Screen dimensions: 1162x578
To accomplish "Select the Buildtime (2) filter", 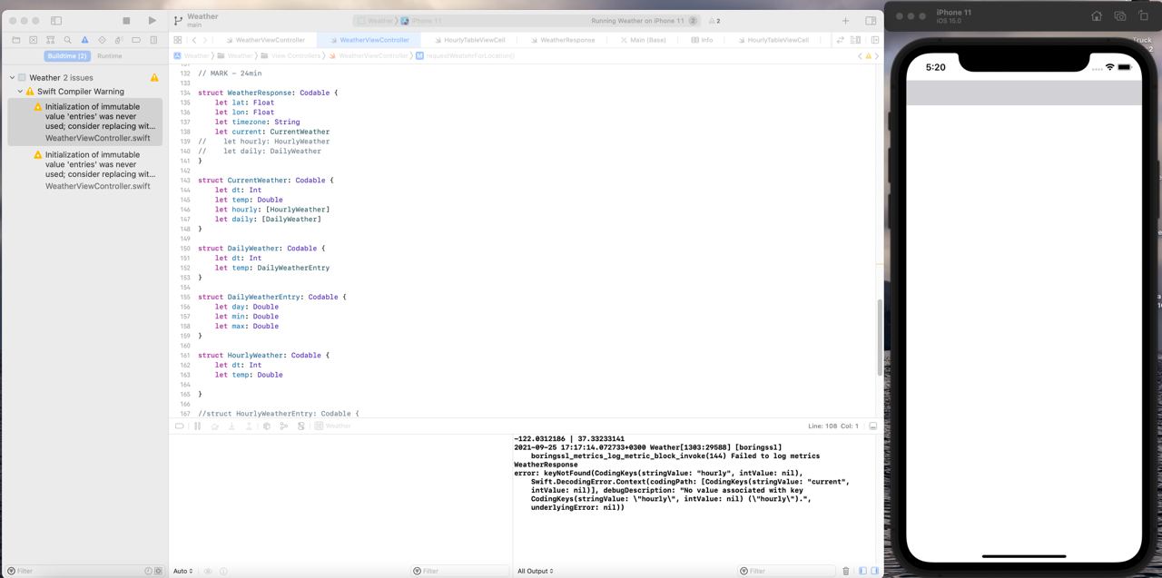I will [x=67, y=56].
